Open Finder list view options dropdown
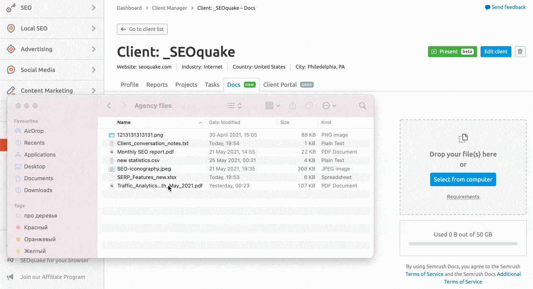 (x=234, y=106)
